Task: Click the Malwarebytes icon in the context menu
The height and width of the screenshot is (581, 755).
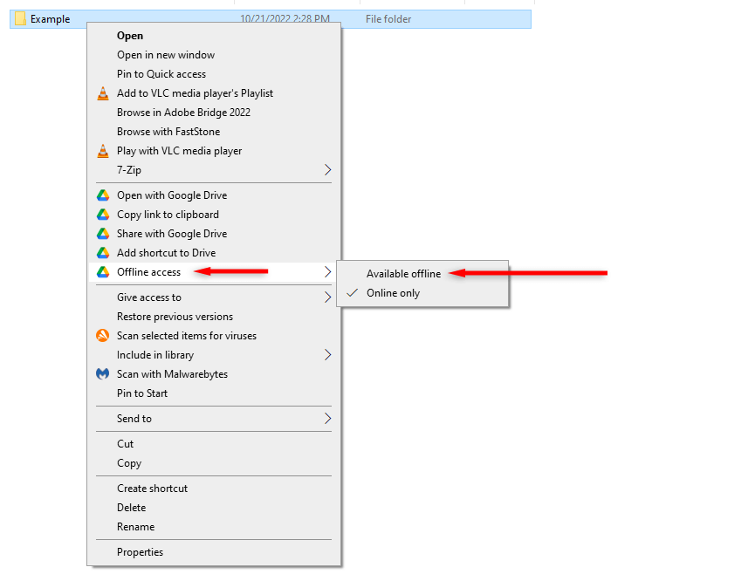Action: [x=103, y=374]
